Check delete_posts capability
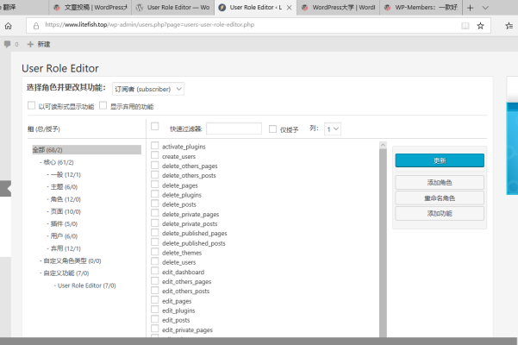 click(x=154, y=204)
